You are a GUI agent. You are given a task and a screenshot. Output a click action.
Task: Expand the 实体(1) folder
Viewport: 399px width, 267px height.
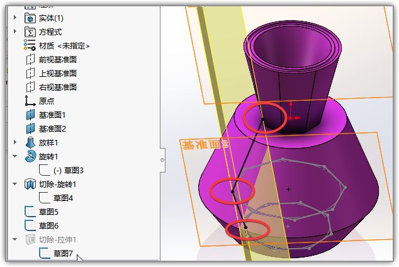pyautogui.click(x=15, y=18)
